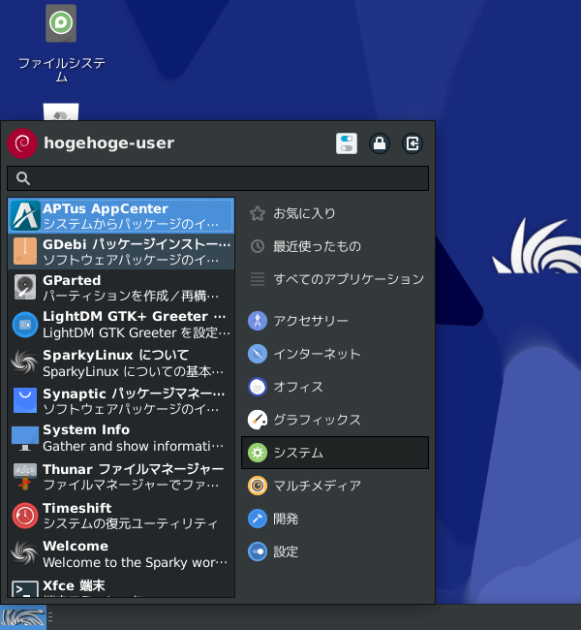The image size is (581, 630).
Task: Select the 開発 development category
Action: click(x=335, y=519)
